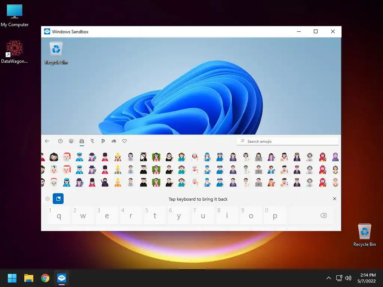Viewport: 383px width, 287px height.
Task: Choose the artist emoji wearing blue top
Action: click(271, 169)
